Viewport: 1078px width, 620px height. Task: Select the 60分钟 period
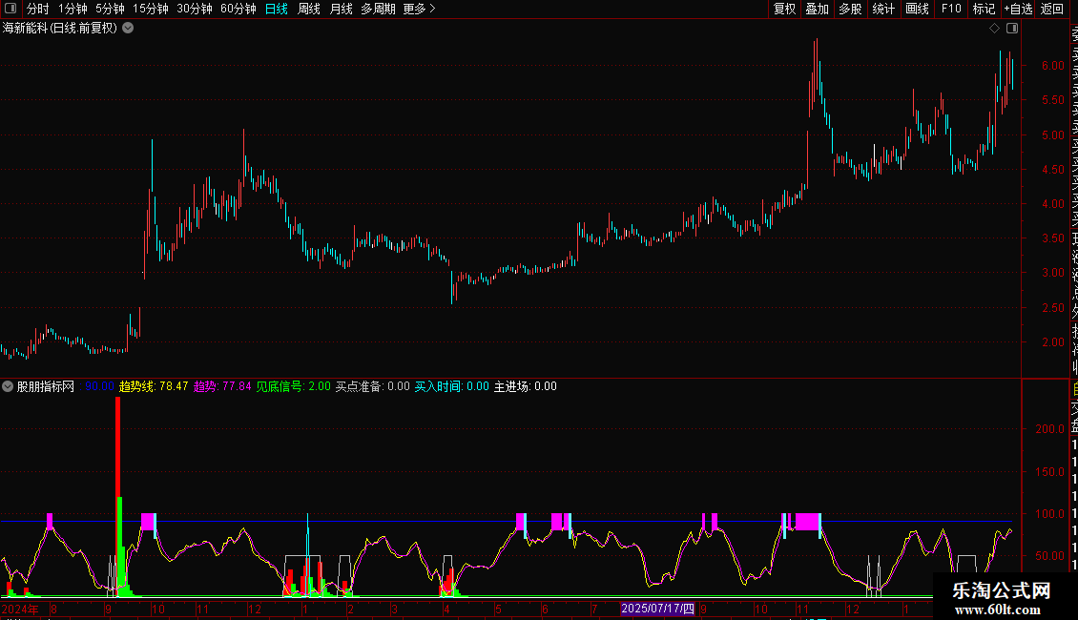(x=238, y=9)
